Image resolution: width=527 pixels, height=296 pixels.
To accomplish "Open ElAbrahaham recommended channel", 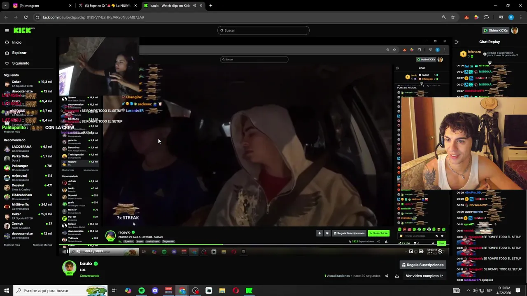I will point(28,197).
